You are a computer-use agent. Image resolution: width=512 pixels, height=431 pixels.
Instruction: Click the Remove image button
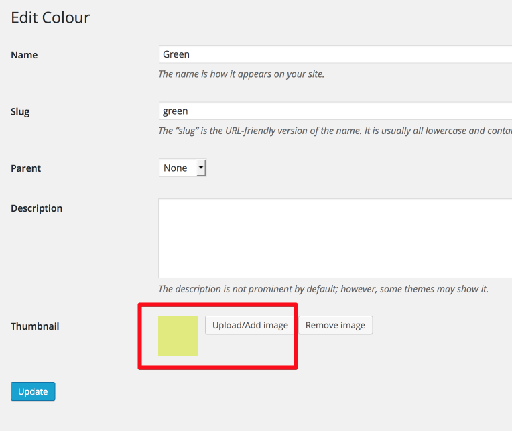[x=335, y=325]
